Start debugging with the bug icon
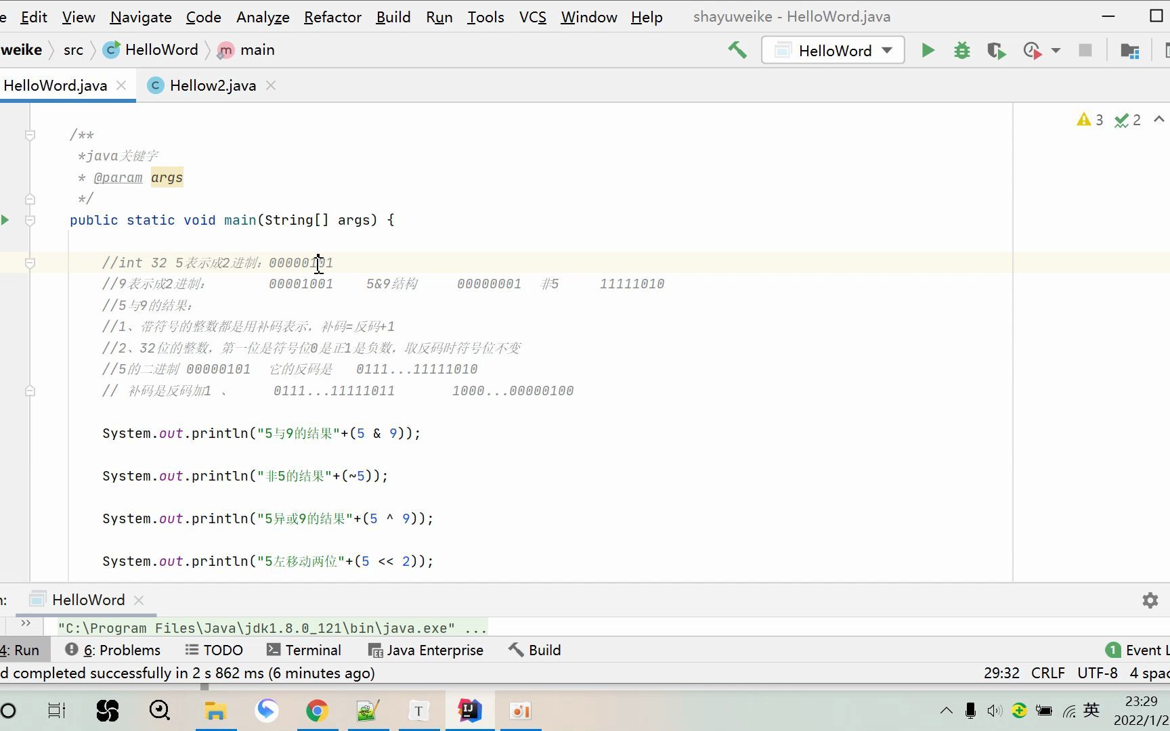The height and width of the screenshot is (731, 1170). (961, 51)
